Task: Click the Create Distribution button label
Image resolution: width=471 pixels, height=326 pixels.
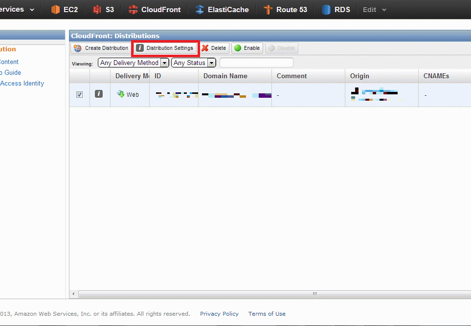Action: pos(106,48)
